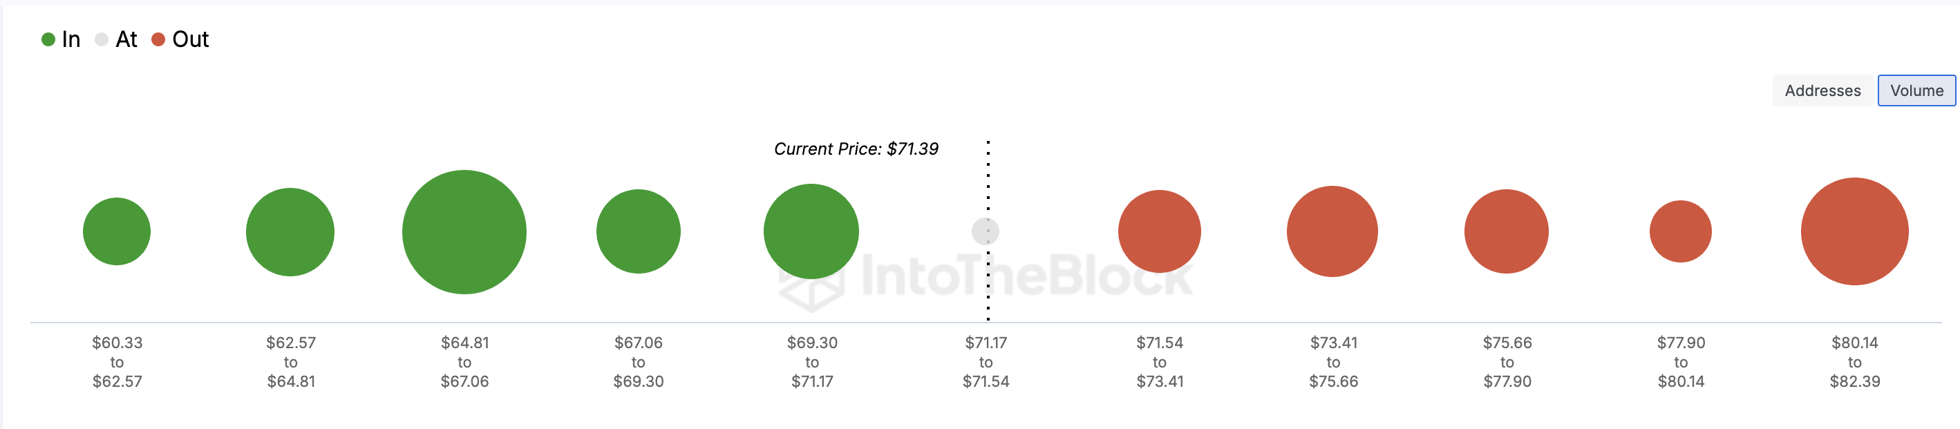Click the red bubble for $71.54 to $73.41
The width and height of the screenshot is (1960, 429).
[x=1160, y=231]
